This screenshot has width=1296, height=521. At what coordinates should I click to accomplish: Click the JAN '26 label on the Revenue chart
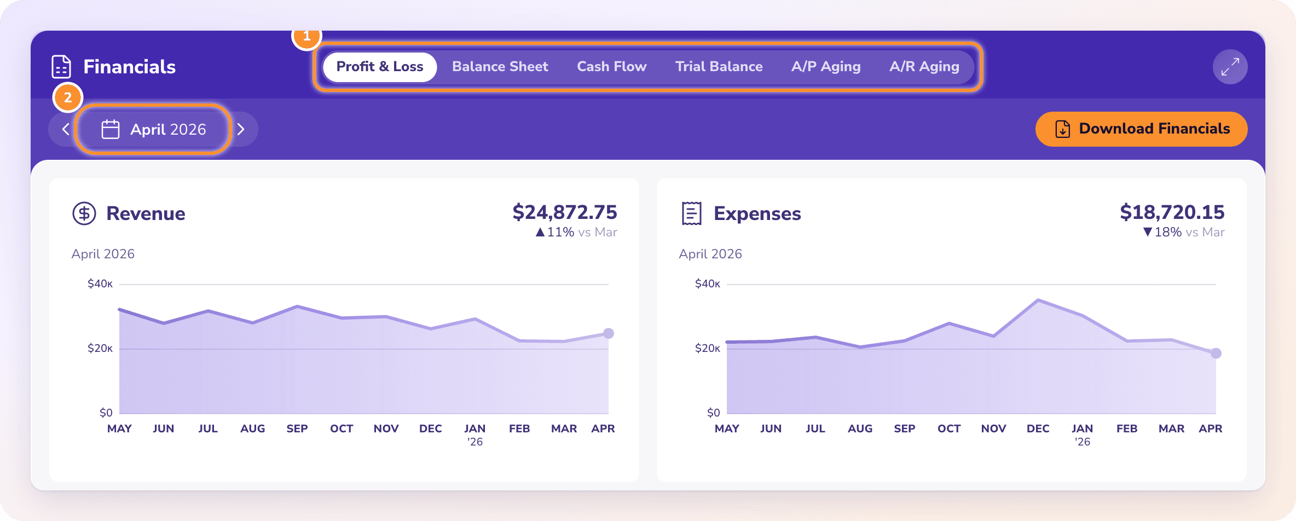pyautogui.click(x=475, y=435)
